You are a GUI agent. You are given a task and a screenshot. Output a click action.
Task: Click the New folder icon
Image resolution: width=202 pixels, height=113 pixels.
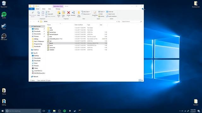[x=79, y=13]
